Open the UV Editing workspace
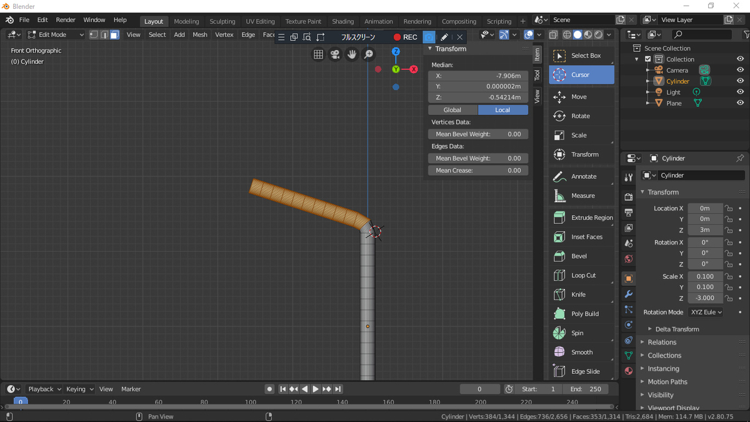 pyautogui.click(x=260, y=21)
